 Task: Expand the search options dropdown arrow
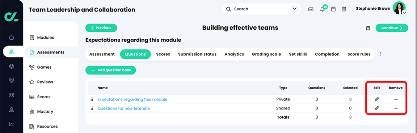(x=294, y=9)
